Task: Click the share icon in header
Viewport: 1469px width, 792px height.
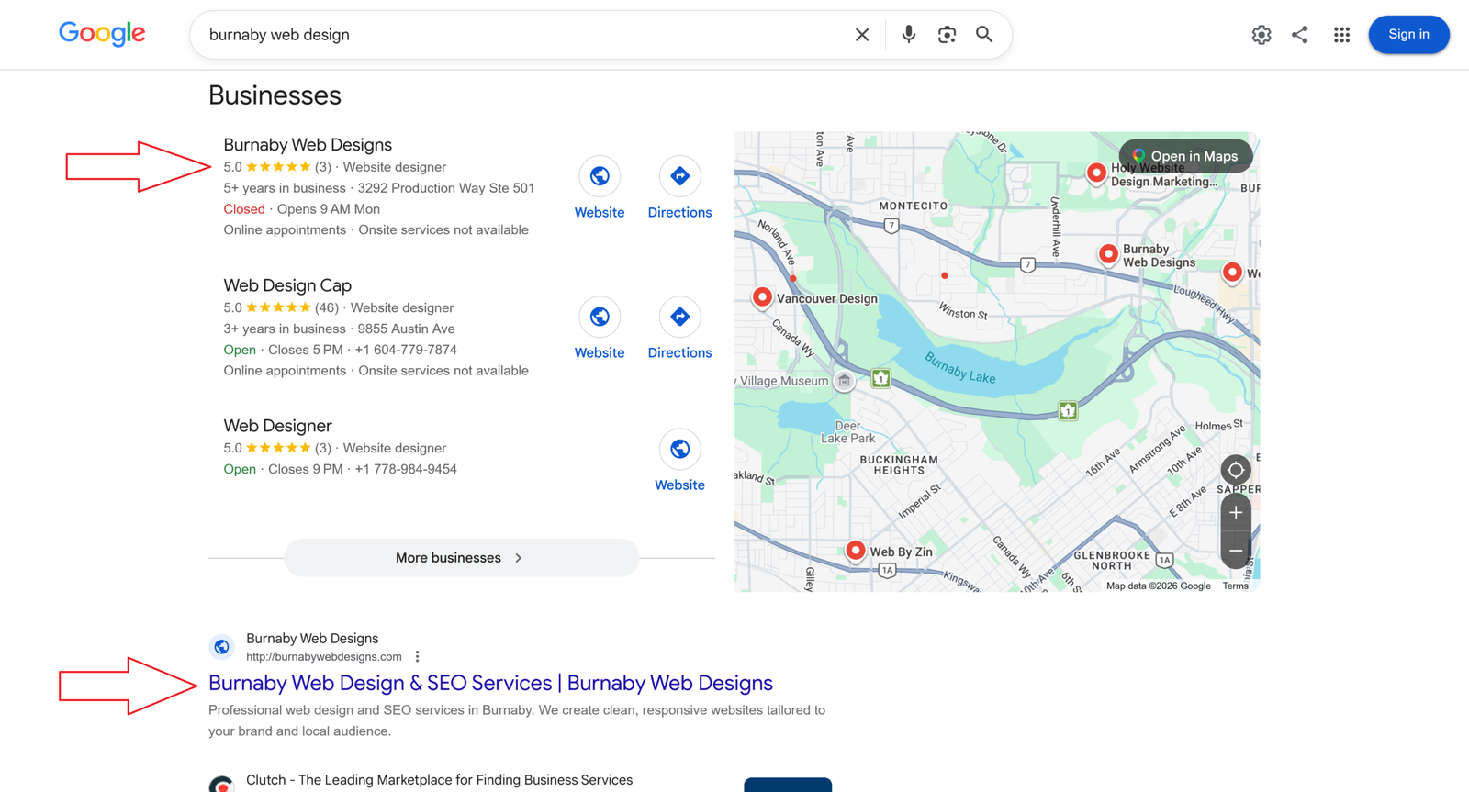Action: pyautogui.click(x=1299, y=35)
